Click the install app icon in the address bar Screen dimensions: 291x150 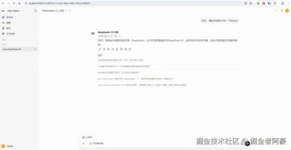pyautogui.click(x=246, y=3)
